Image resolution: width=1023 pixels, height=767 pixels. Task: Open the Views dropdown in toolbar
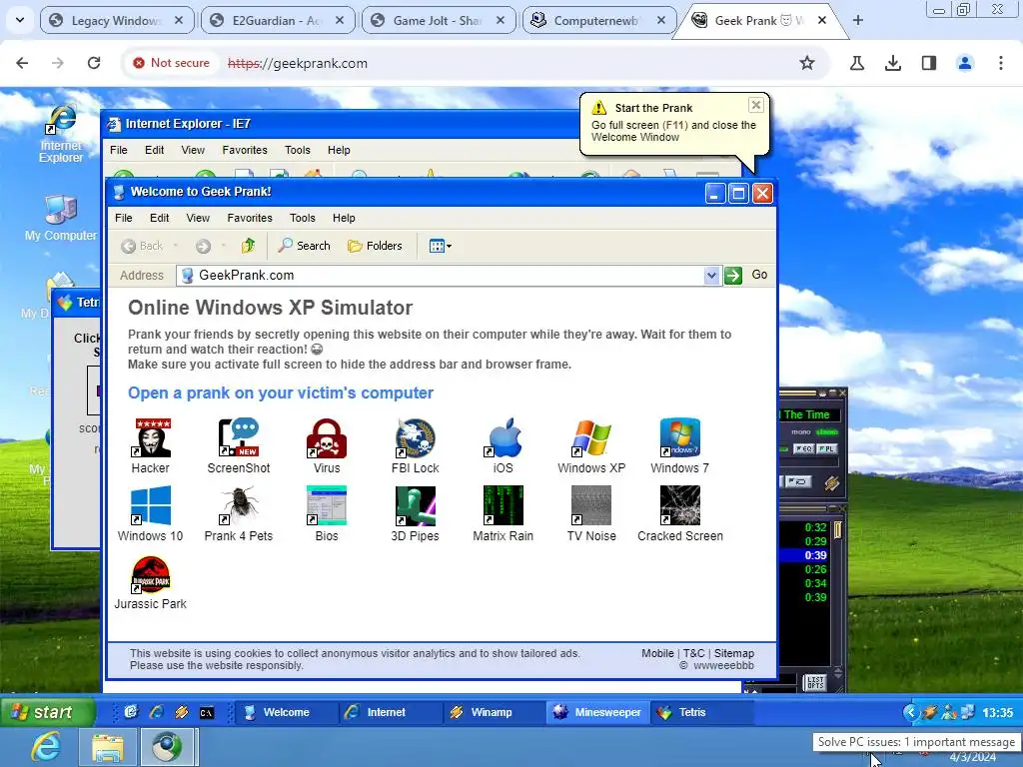(441, 246)
